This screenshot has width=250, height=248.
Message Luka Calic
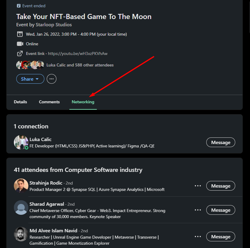pos(220,142)
